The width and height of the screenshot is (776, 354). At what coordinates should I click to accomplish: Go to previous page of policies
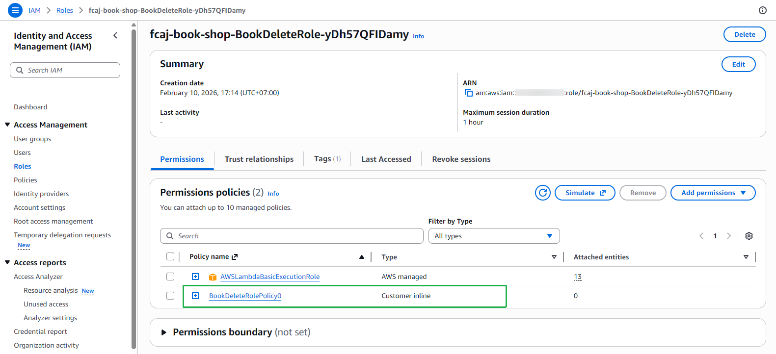point(701,236)
